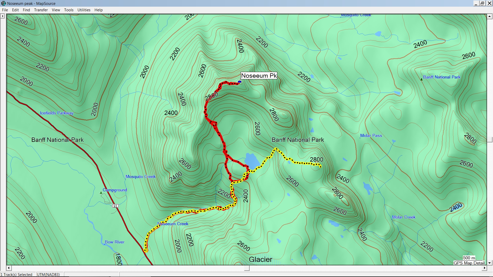493x277 pixels.
Task: Open the Edit menu
Action: click(x=15, y=10)
